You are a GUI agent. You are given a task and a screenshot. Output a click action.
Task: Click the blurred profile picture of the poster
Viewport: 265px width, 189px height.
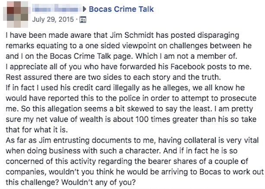[13, 13]
